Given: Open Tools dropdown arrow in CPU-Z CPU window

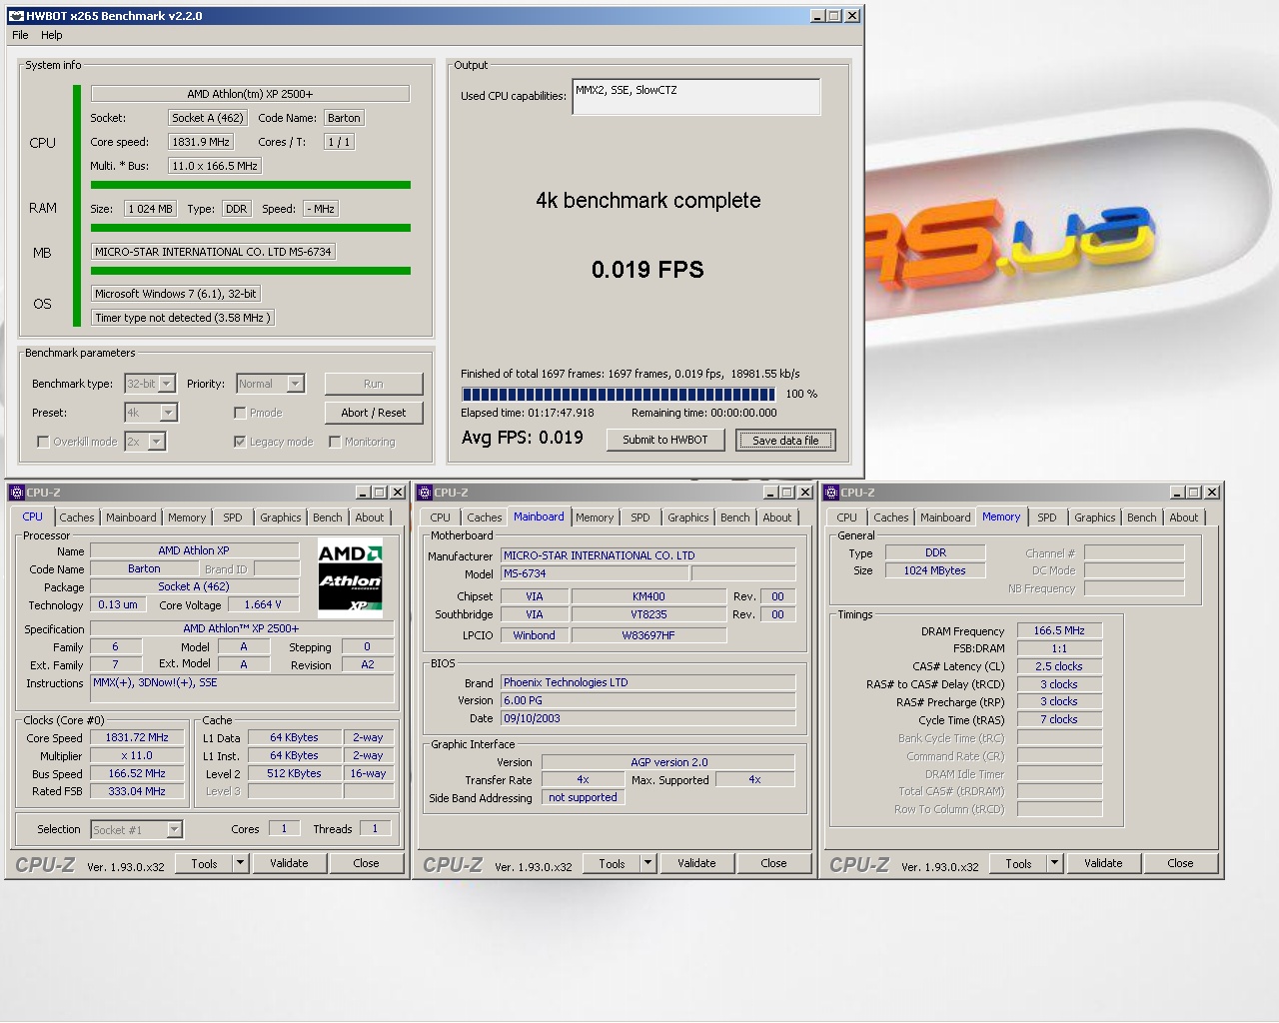Looking at the screenshot, I should (x=240, y=863).
